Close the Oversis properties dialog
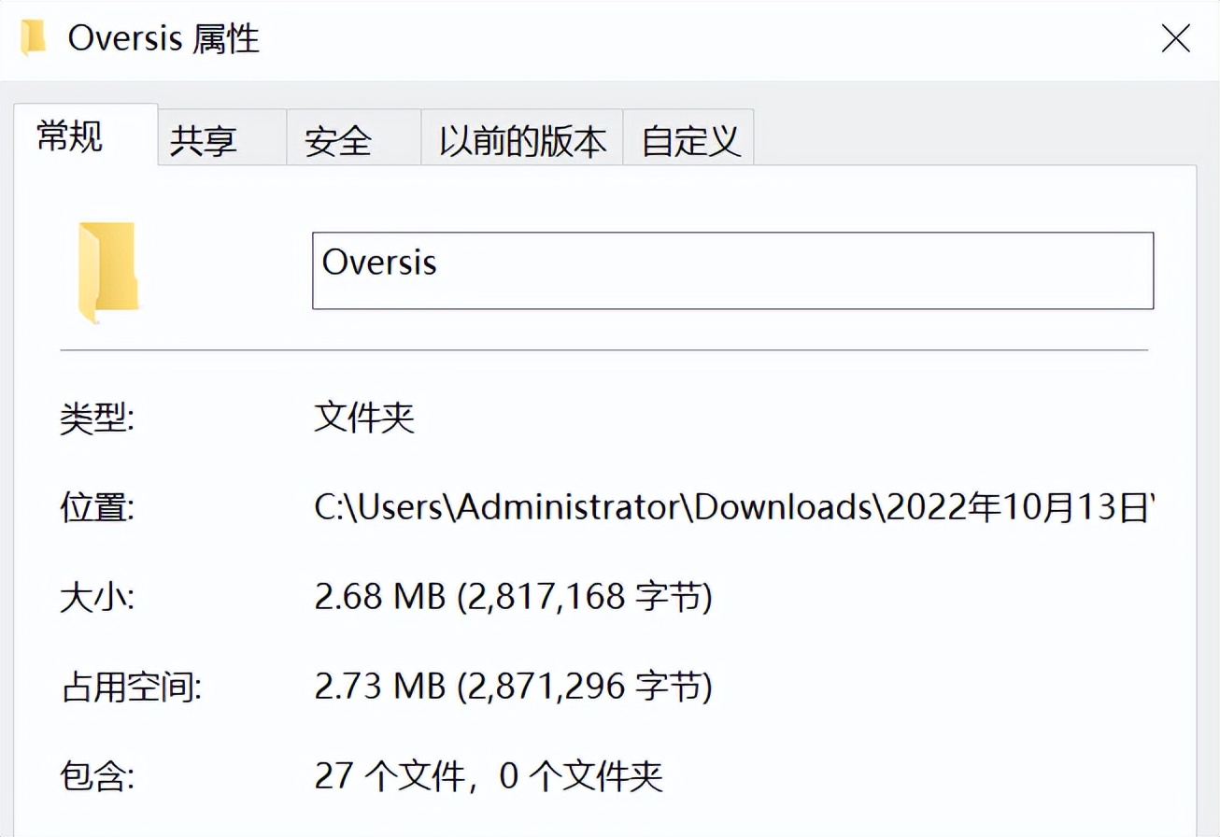Screen dimensions: 1220x837 point(1176,38)
